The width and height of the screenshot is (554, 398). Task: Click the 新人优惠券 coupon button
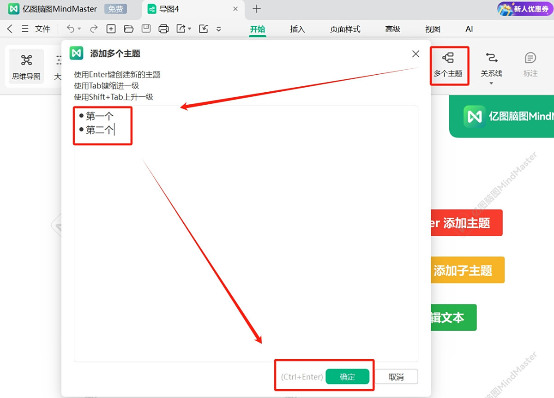click(524, 9)
